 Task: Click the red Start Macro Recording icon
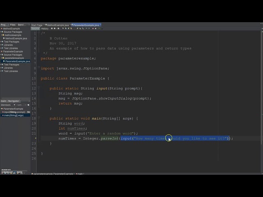[93, 28]
